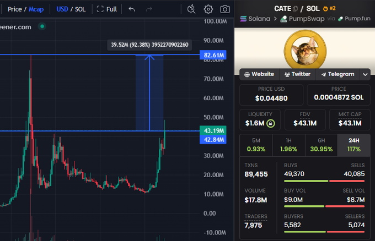Click the LIQUIDITY $1.6M value

[255, 123]
